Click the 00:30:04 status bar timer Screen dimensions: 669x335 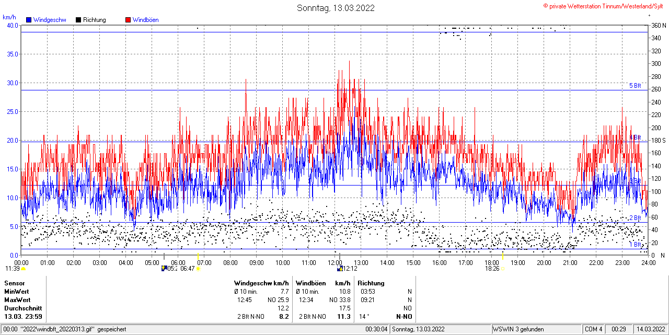pyautogui.click(x=376, y=329)
